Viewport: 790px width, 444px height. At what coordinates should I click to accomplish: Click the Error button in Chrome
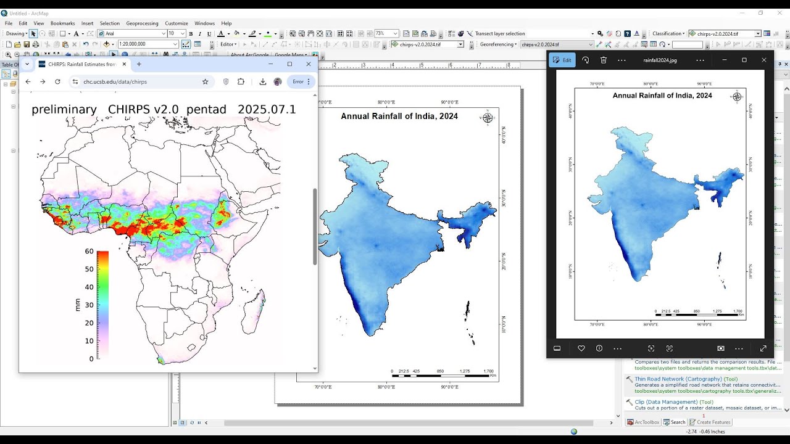[x=302, y=81]
